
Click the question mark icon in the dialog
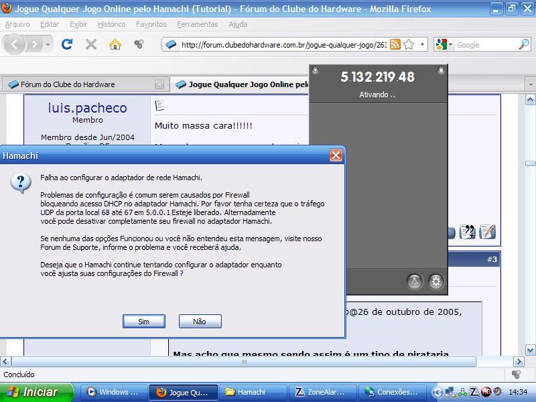point(21,183)
